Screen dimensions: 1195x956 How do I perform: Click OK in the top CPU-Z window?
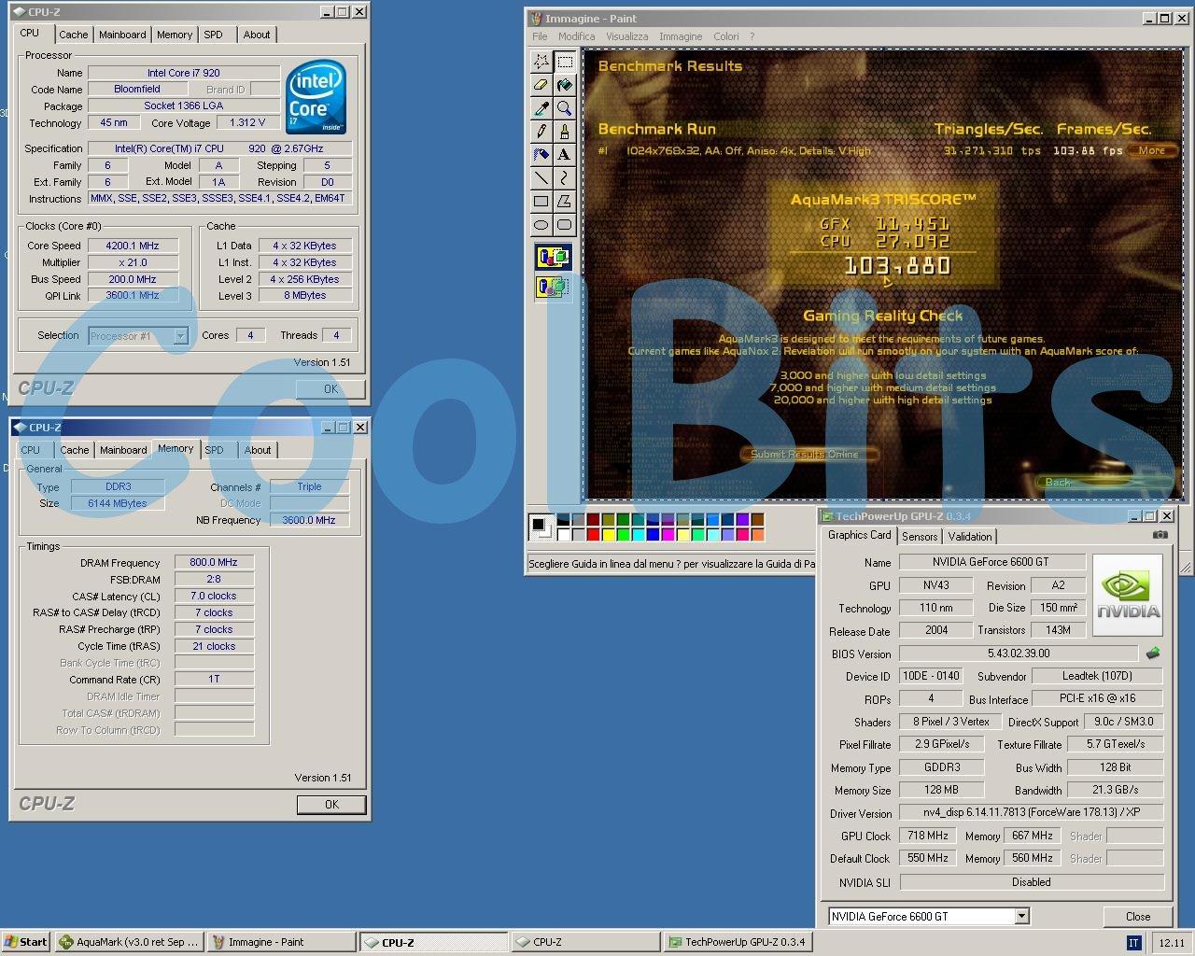(x=330, y=388)
